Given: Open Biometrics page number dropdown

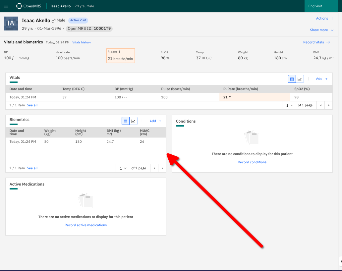Looking at the screenshot, I should pos(123,168).
